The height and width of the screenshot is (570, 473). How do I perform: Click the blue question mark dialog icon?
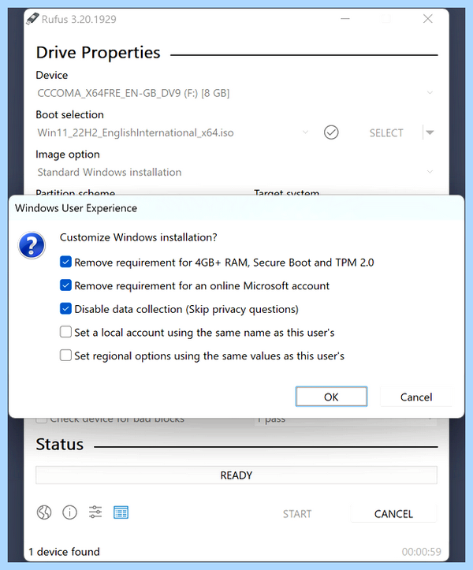[32, 245]
